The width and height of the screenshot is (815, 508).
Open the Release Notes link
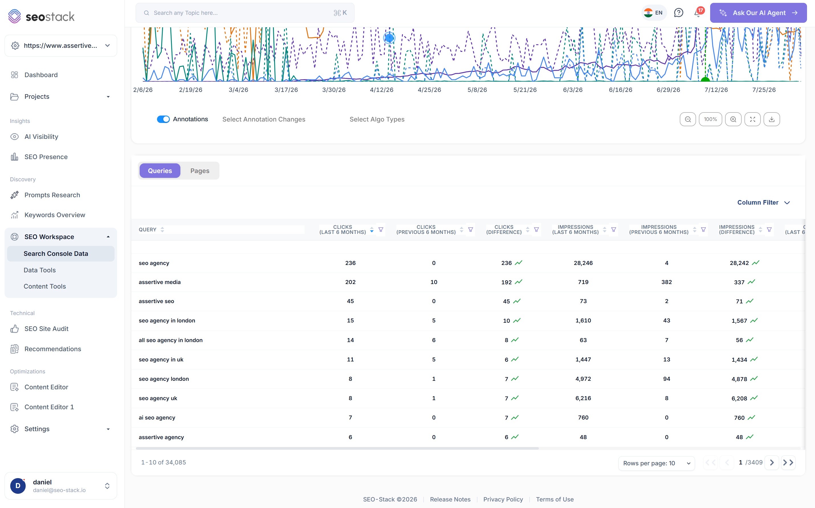[x=450, y=499]
